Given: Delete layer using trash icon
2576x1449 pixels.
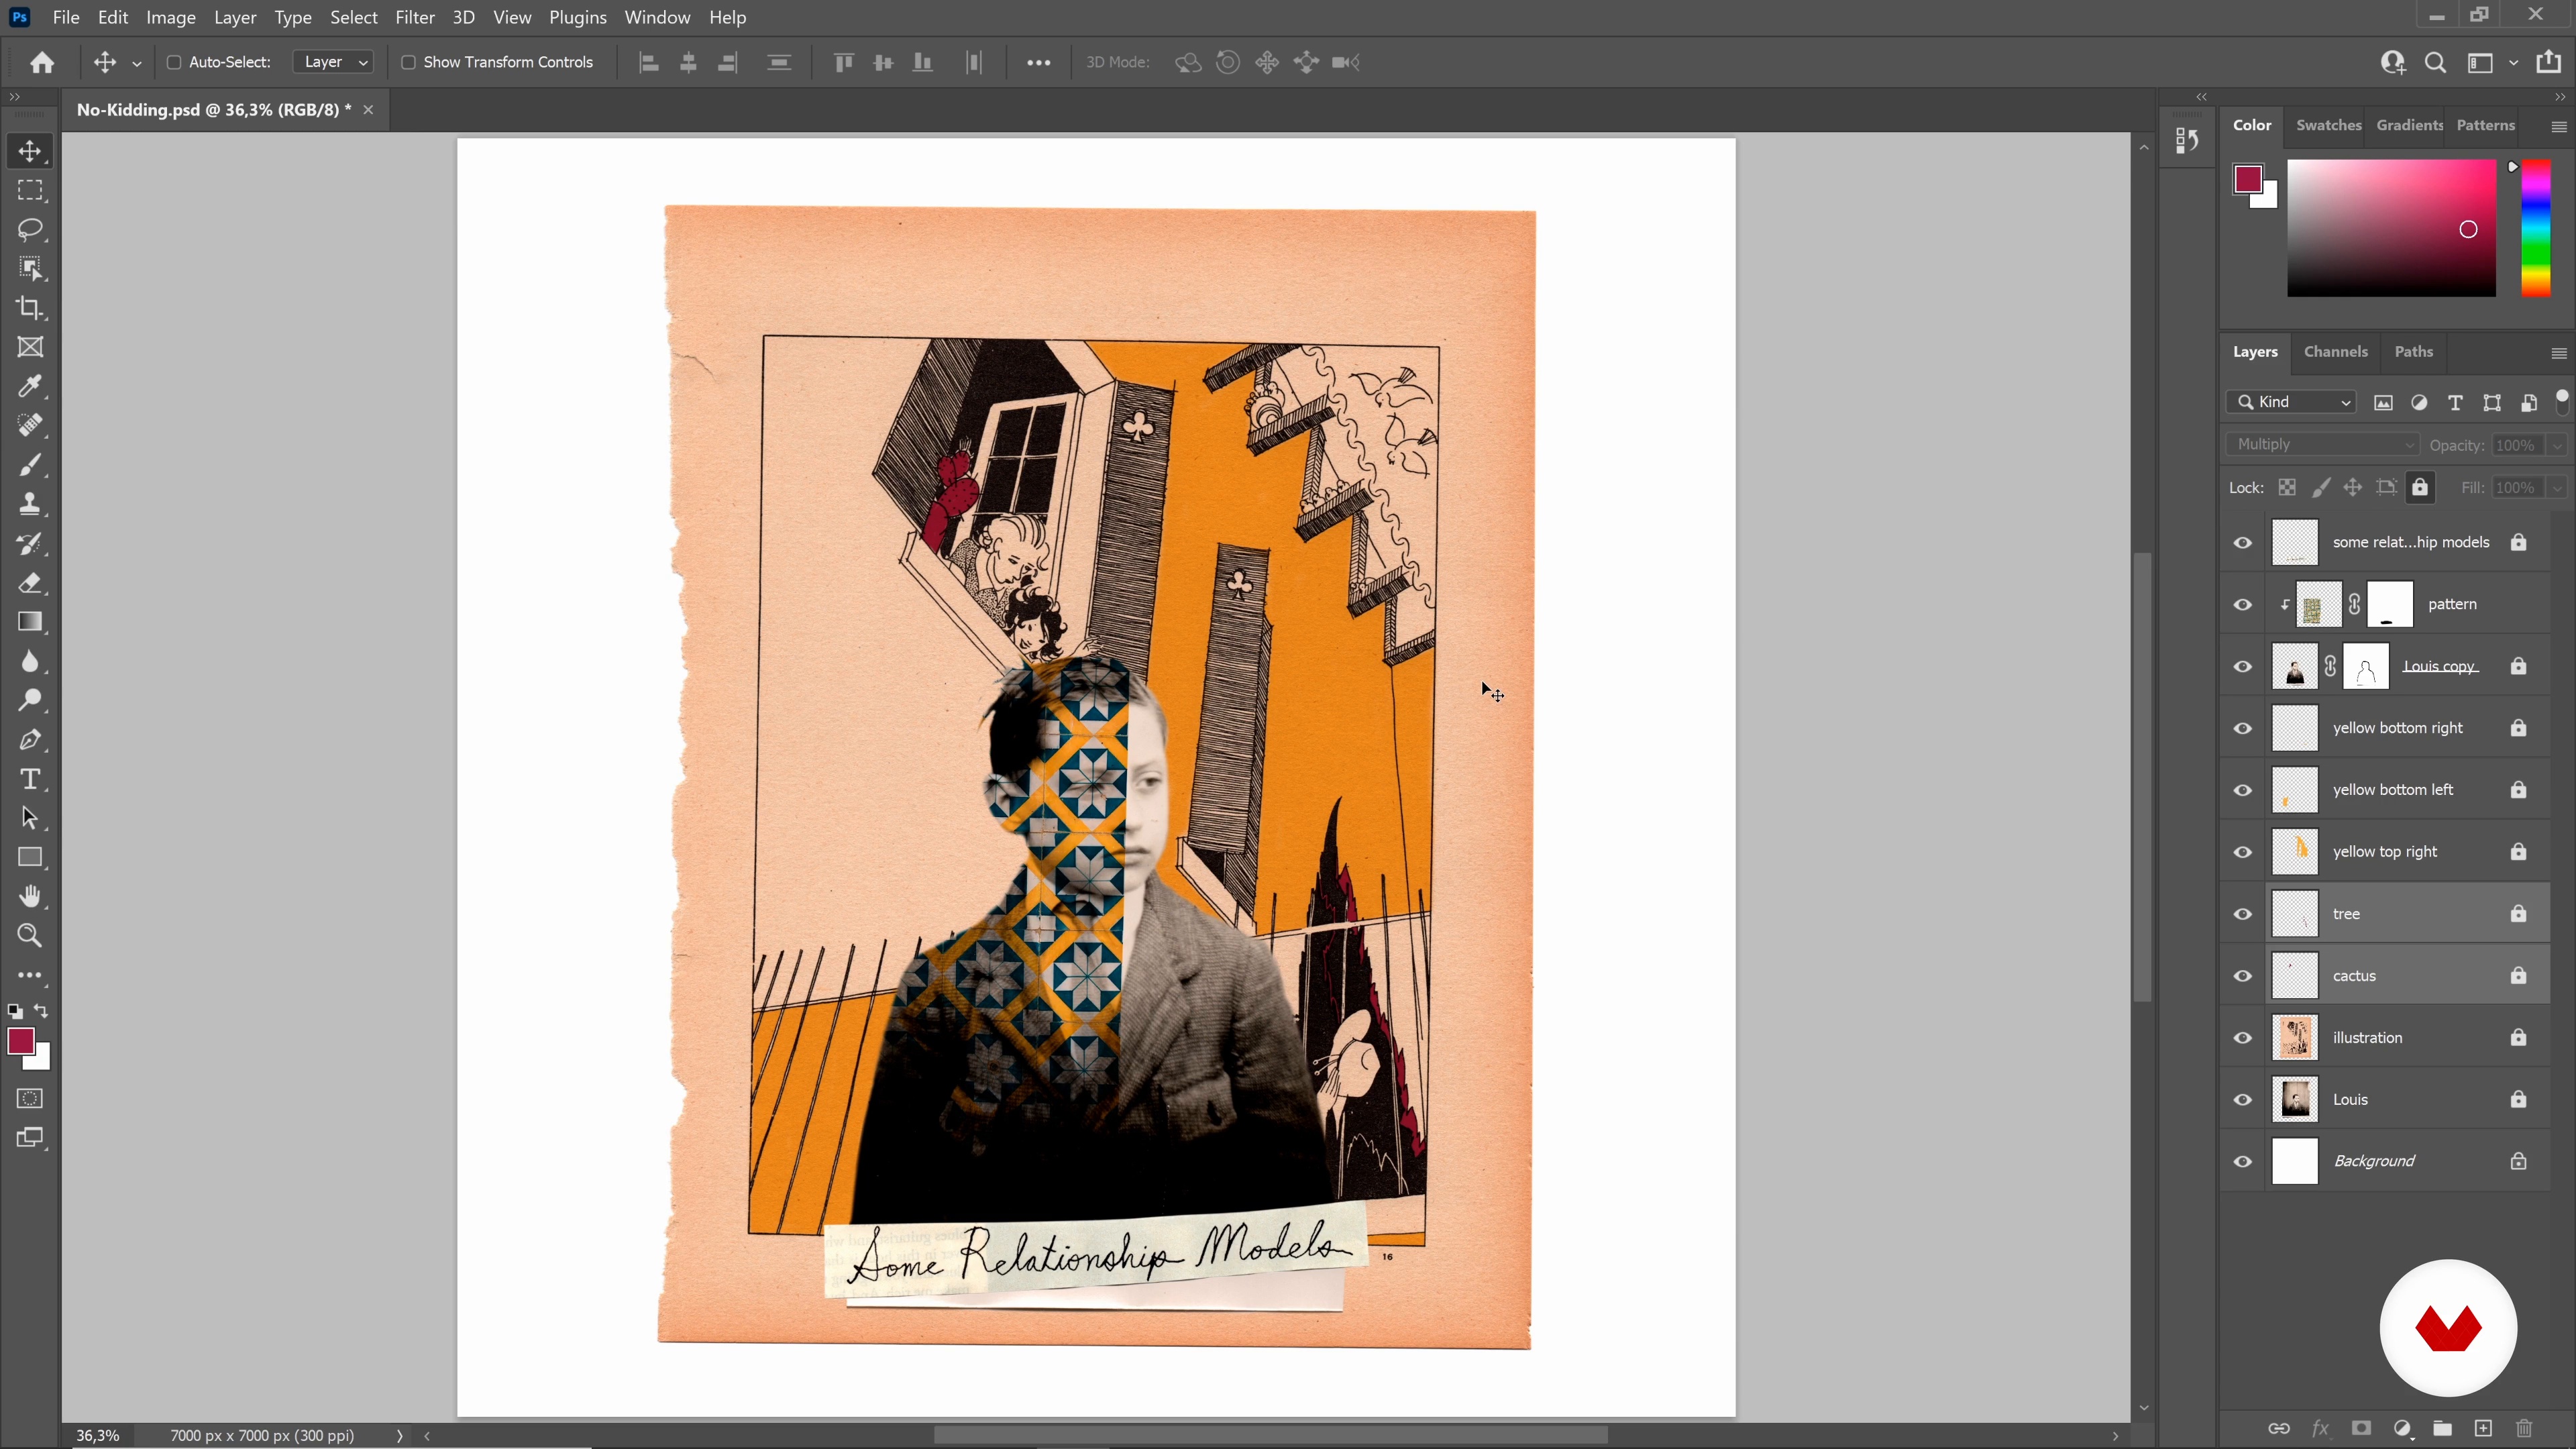Looking at the screenshot, I should point(2524,1428).
